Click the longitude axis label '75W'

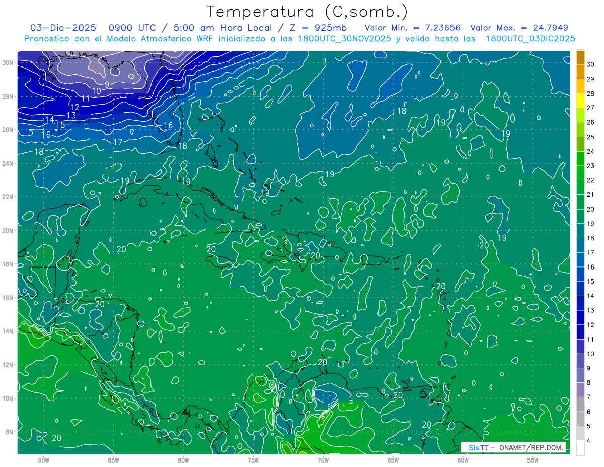pos(253,460)
